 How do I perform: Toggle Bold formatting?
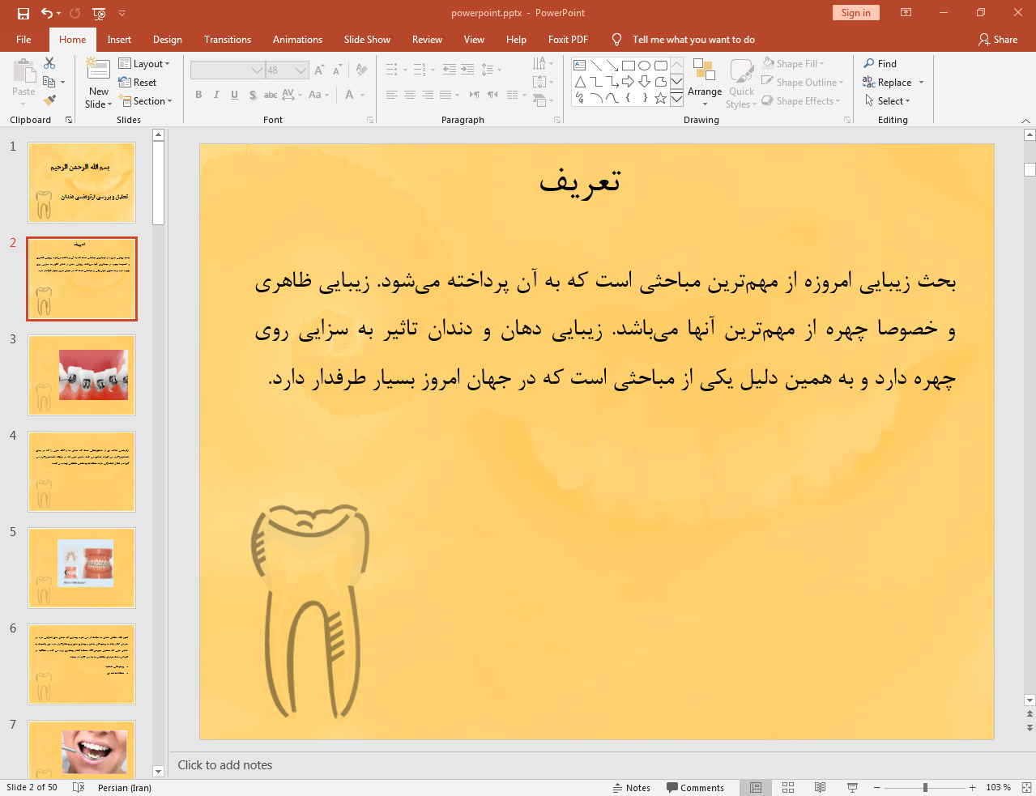[198, 95]
